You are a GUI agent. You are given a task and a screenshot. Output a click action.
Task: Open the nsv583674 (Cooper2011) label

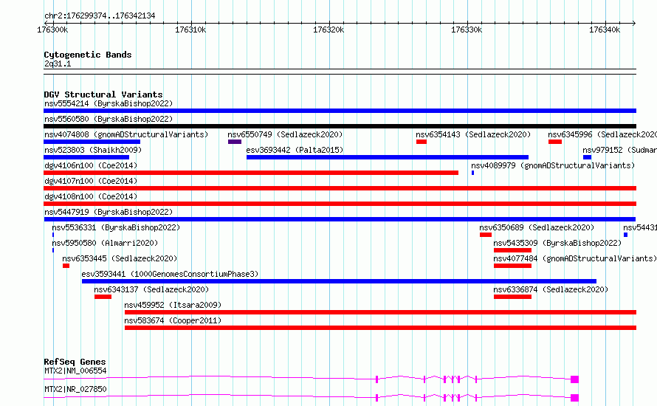173,320
